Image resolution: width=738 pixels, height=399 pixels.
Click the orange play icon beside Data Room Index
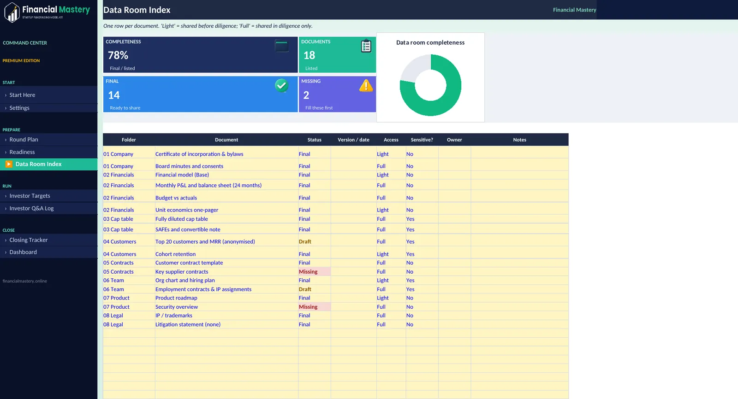pyautogui.click(x=9, y=164)
